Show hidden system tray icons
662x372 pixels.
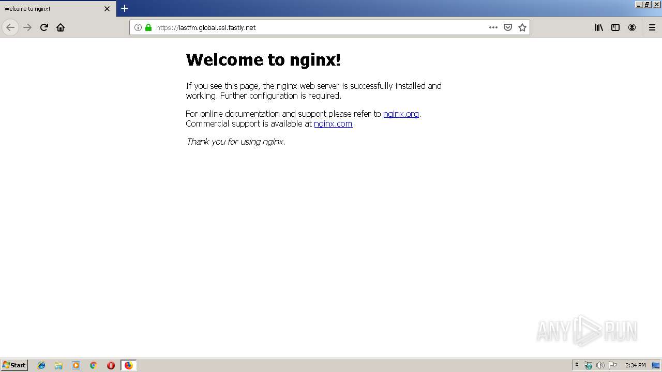(x=577, y=365)
